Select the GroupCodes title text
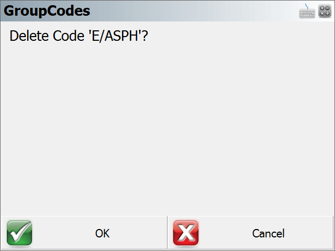335x251 pixels. pos(47,11)
